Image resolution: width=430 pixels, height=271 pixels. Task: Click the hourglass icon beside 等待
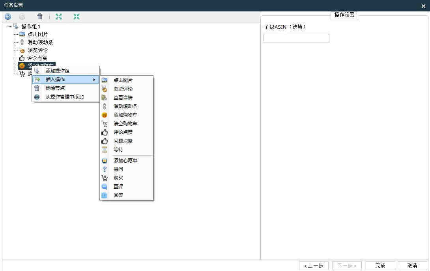(x=105, y=150)
